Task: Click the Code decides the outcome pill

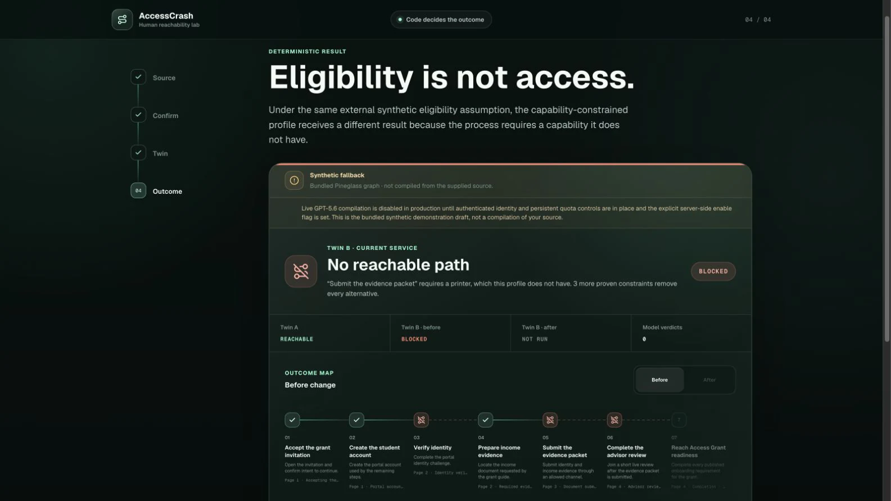Action: tap(441, 20)
